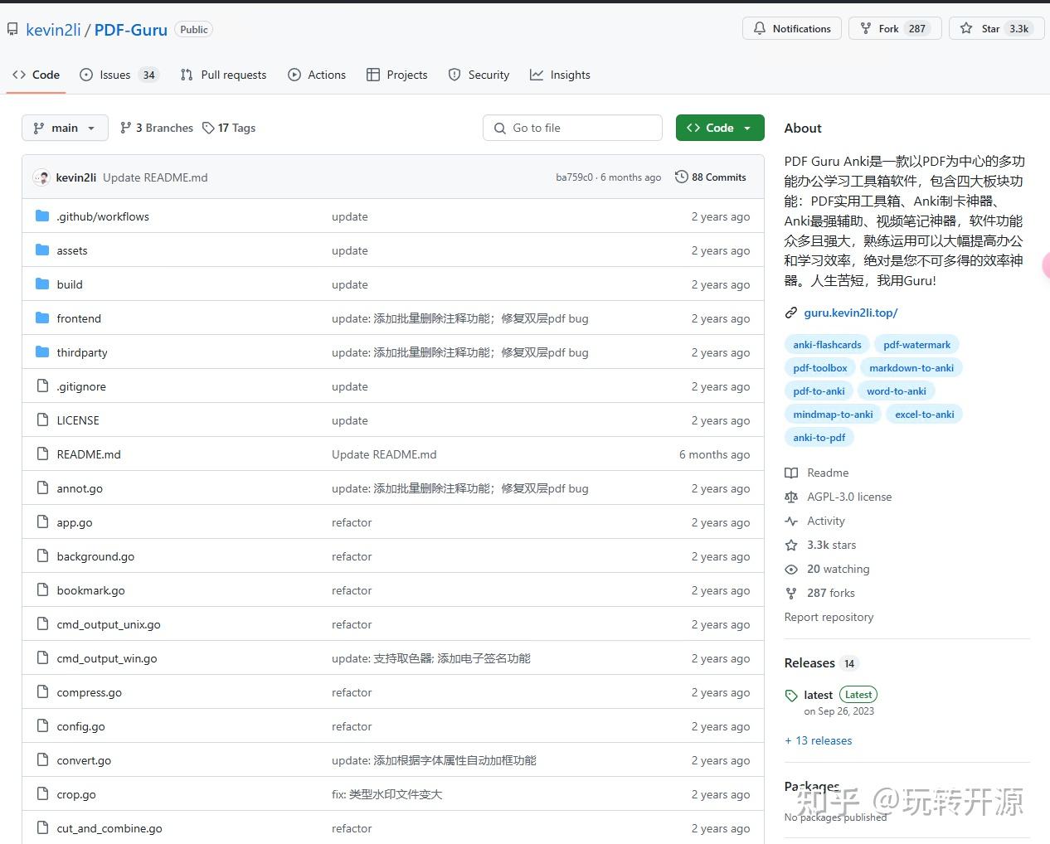
Task: Open the Pull requests tab
Action: coord(223,75)
